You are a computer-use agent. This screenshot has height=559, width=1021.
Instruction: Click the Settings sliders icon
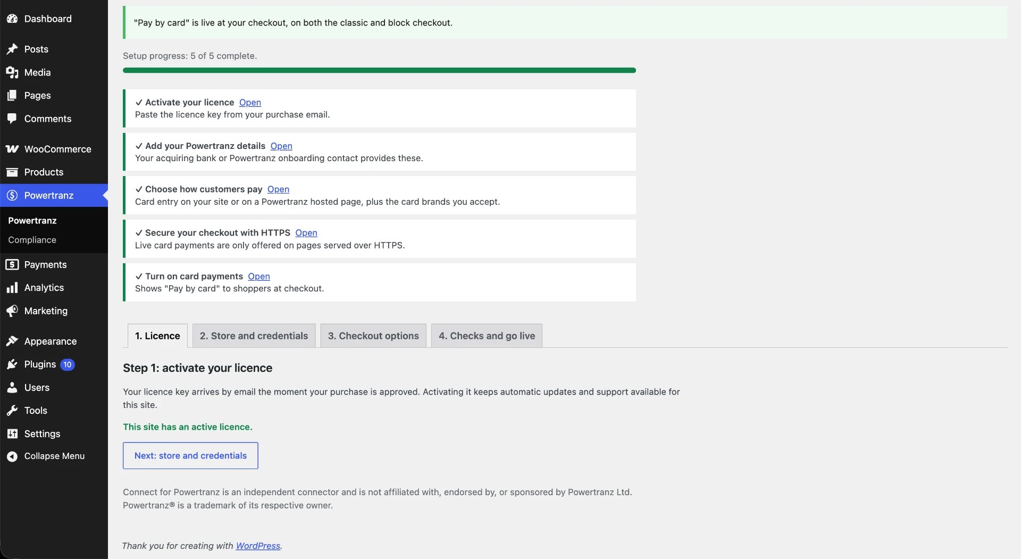pos(12,433)
